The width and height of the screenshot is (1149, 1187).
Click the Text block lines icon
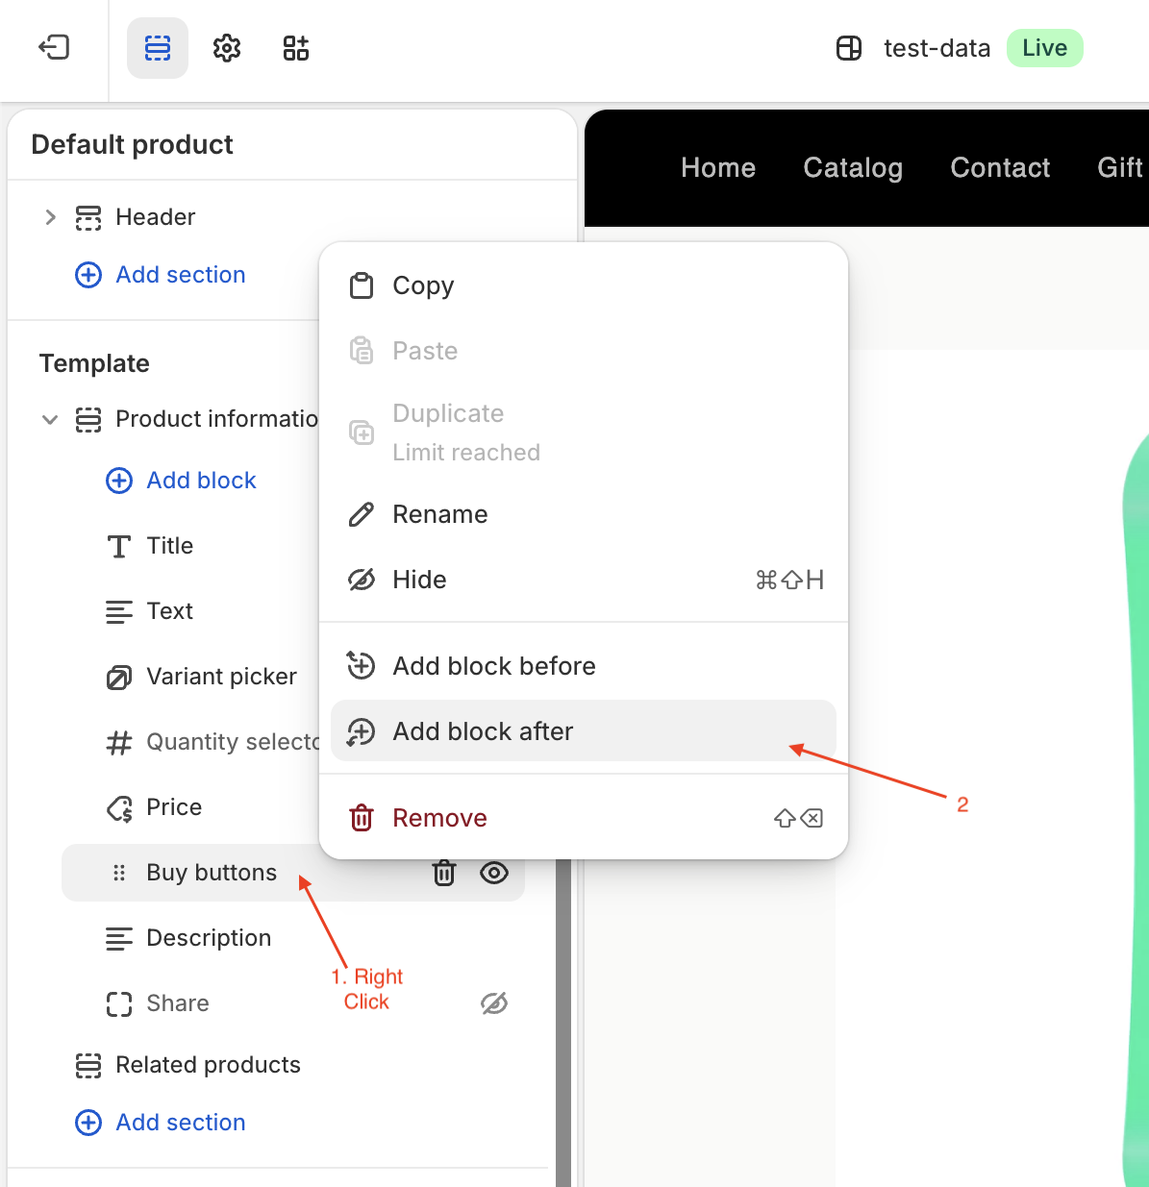119,611
